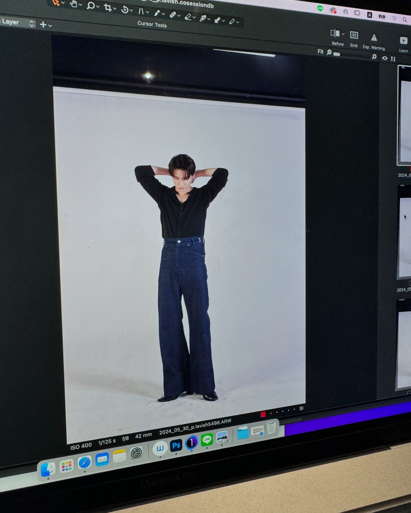Open Finder from the Dock

pos(48,470)
